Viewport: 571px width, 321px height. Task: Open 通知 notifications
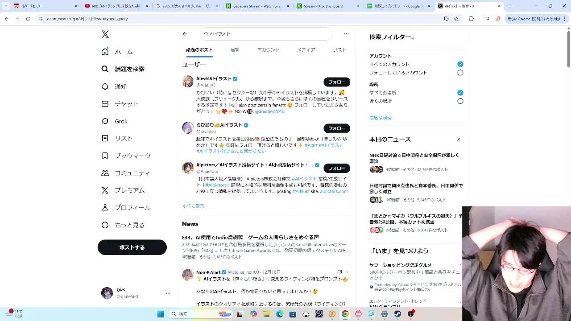click(x=114, y=86)
